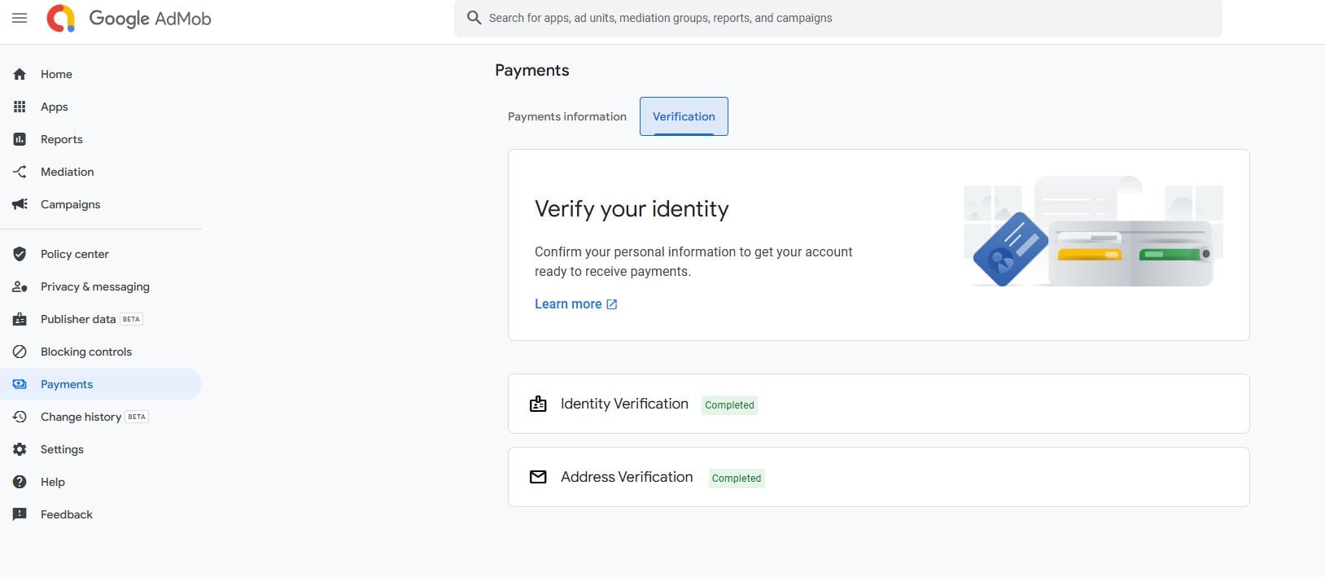Select Mediation in the sidebar
The image size is (1325, 577).
pyautogui.click(x=101, y=172)
